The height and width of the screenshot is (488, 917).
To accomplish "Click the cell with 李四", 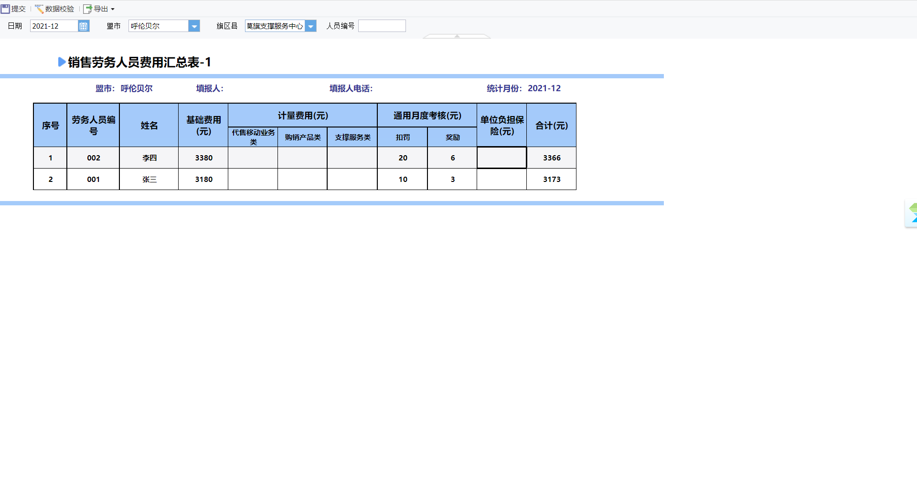I will pyautogui.click(x=149, y=158).
